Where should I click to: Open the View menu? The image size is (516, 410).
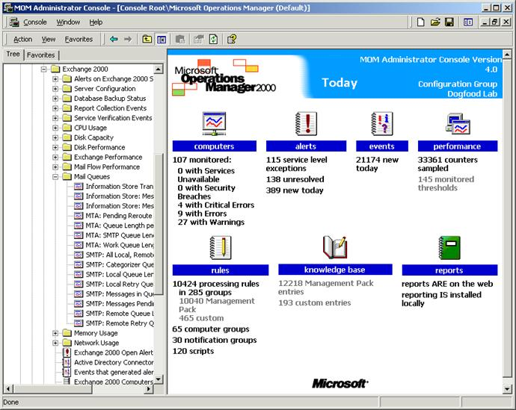pyautogui.click(x=49, y=39)
